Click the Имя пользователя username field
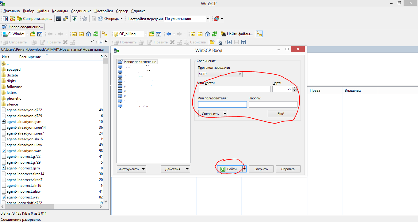The width and height of the screenshot is (418, 222). [222, 104]
